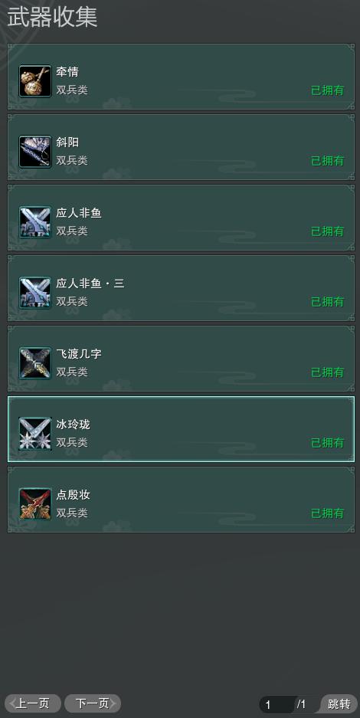The image size is (360, 718).
Task: Click 已拥有 status on 冰玲珑 row
Action: [x=328, y=443]
